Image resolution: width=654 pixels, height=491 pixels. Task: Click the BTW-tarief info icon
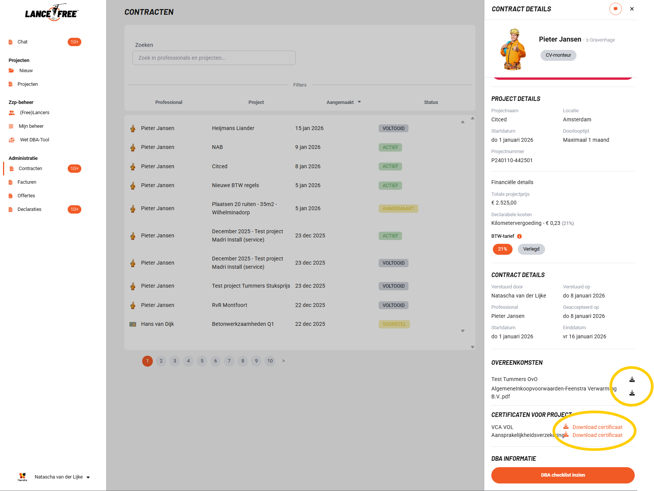tap(519, 236)
